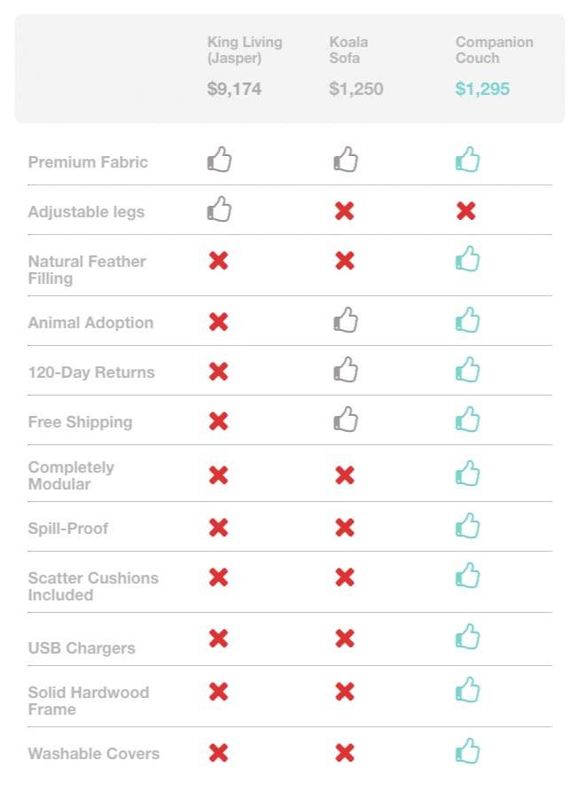Click Koala Sofa red X for Solid Hardwood Frame
This screenshot has height=792, width=578.
pos(344,692)
